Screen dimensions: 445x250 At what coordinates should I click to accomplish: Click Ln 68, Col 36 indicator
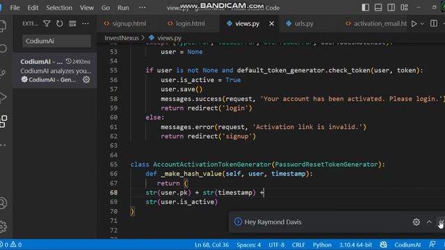pos(211,245)
